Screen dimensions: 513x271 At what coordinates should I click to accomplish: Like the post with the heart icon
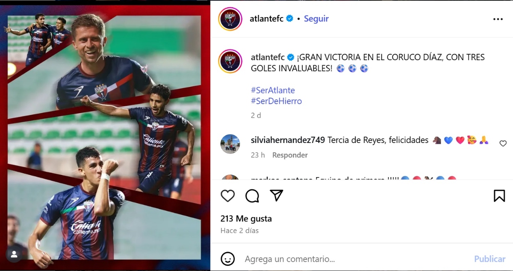click(x=228, y=195)
